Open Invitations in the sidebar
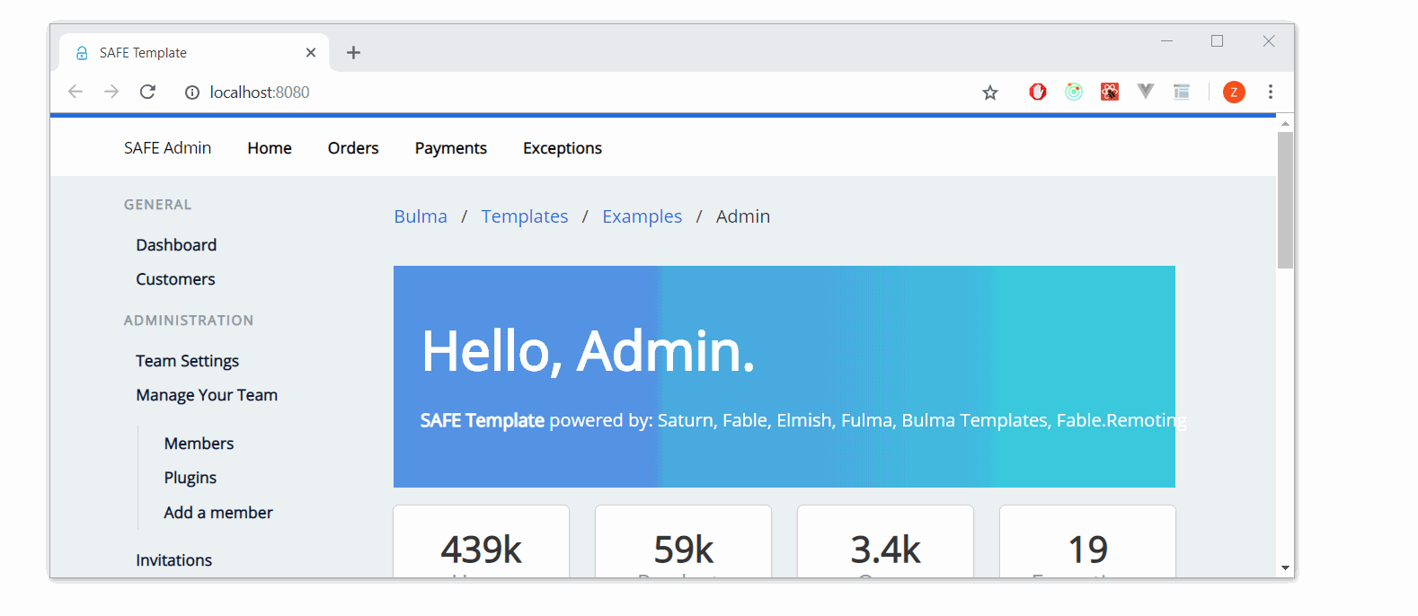 click(x=173, y=560)
